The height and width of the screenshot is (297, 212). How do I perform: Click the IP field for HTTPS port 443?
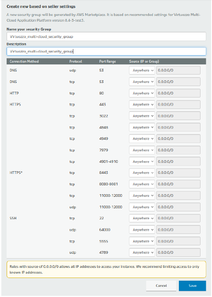(178, 105)
